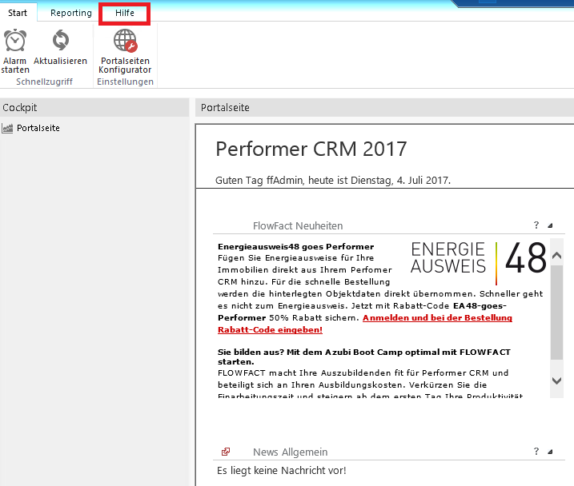Click the news scrollbar up arrow
The image size is (574, 486).
(557, 256)
